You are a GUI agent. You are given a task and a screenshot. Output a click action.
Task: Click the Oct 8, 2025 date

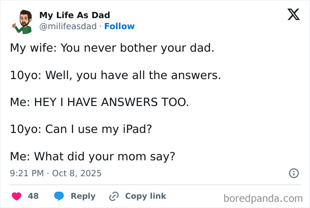point(77,174)
